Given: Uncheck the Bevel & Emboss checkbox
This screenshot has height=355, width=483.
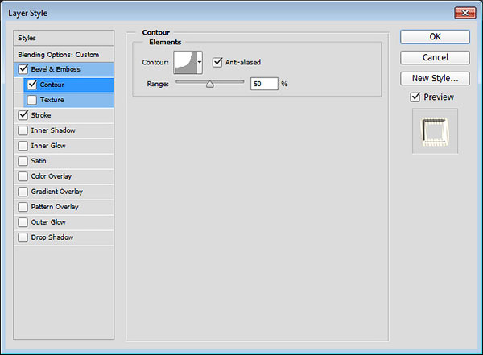Looking at the screenshot, I should [23, 69].
